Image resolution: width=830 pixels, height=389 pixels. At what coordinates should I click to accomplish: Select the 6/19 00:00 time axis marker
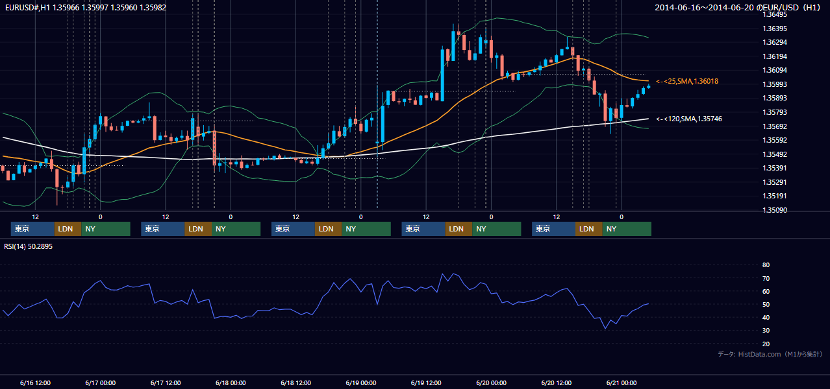(361, 383)
